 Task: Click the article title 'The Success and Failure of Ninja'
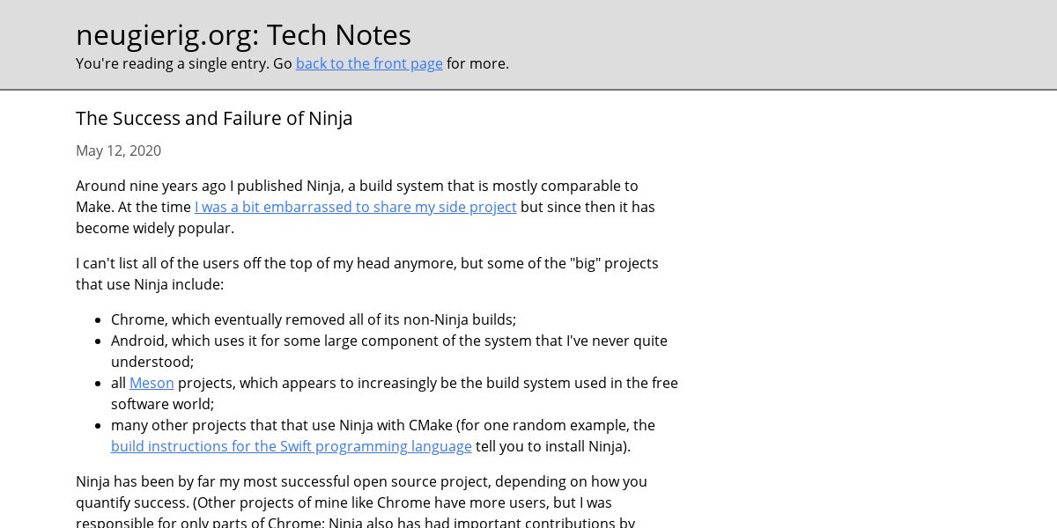coord(214,118)
